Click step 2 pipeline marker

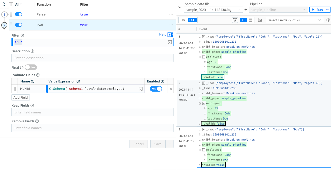coord(4,25)
